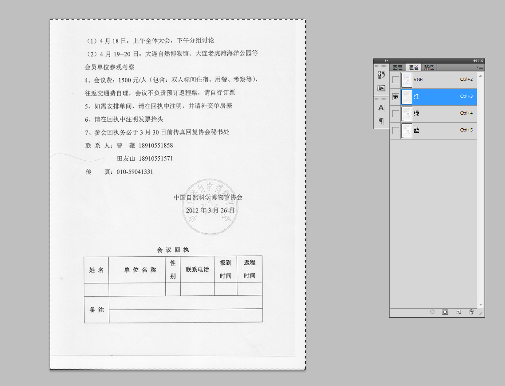Select the 蓝 channel name
505x386 pixels.
coord(417,131)
